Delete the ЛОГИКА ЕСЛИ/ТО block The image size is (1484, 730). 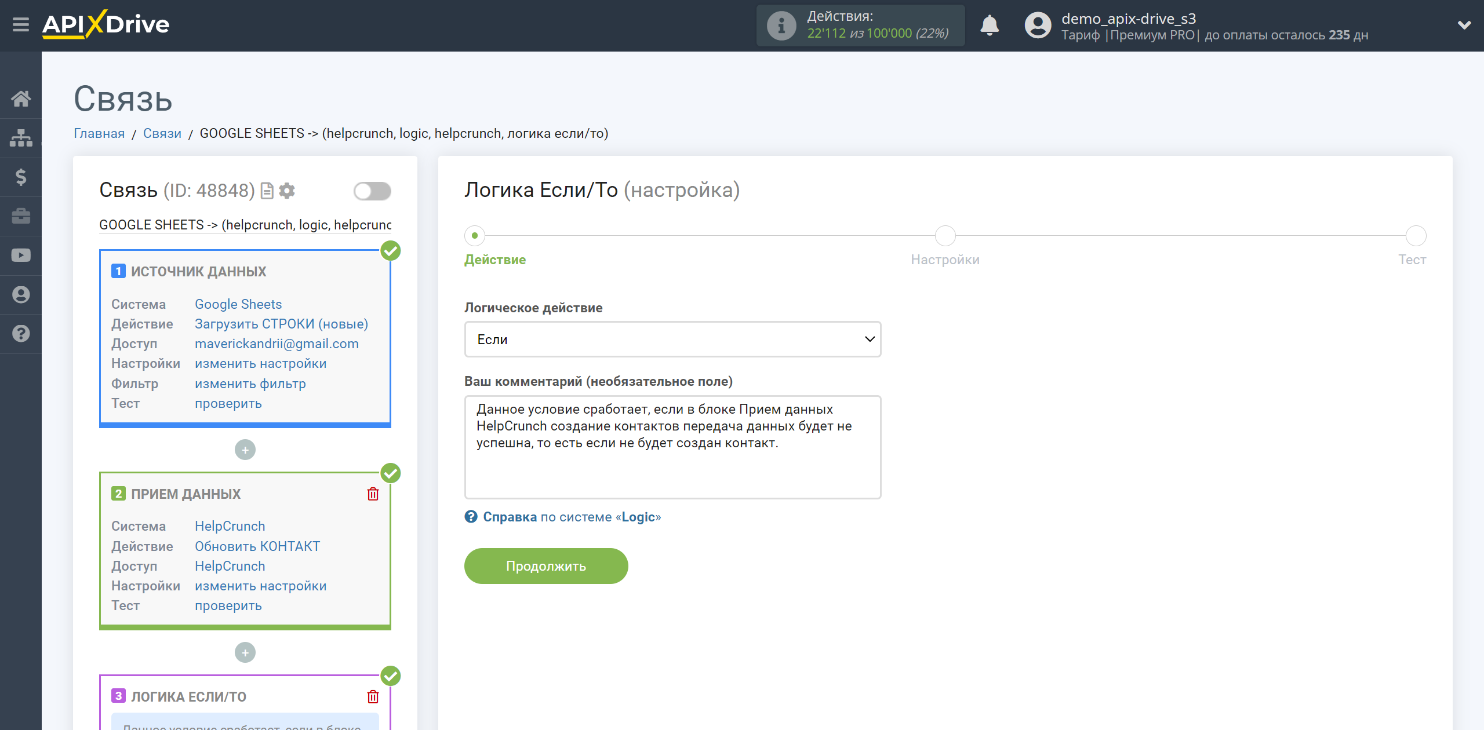[x=373, y=696]
